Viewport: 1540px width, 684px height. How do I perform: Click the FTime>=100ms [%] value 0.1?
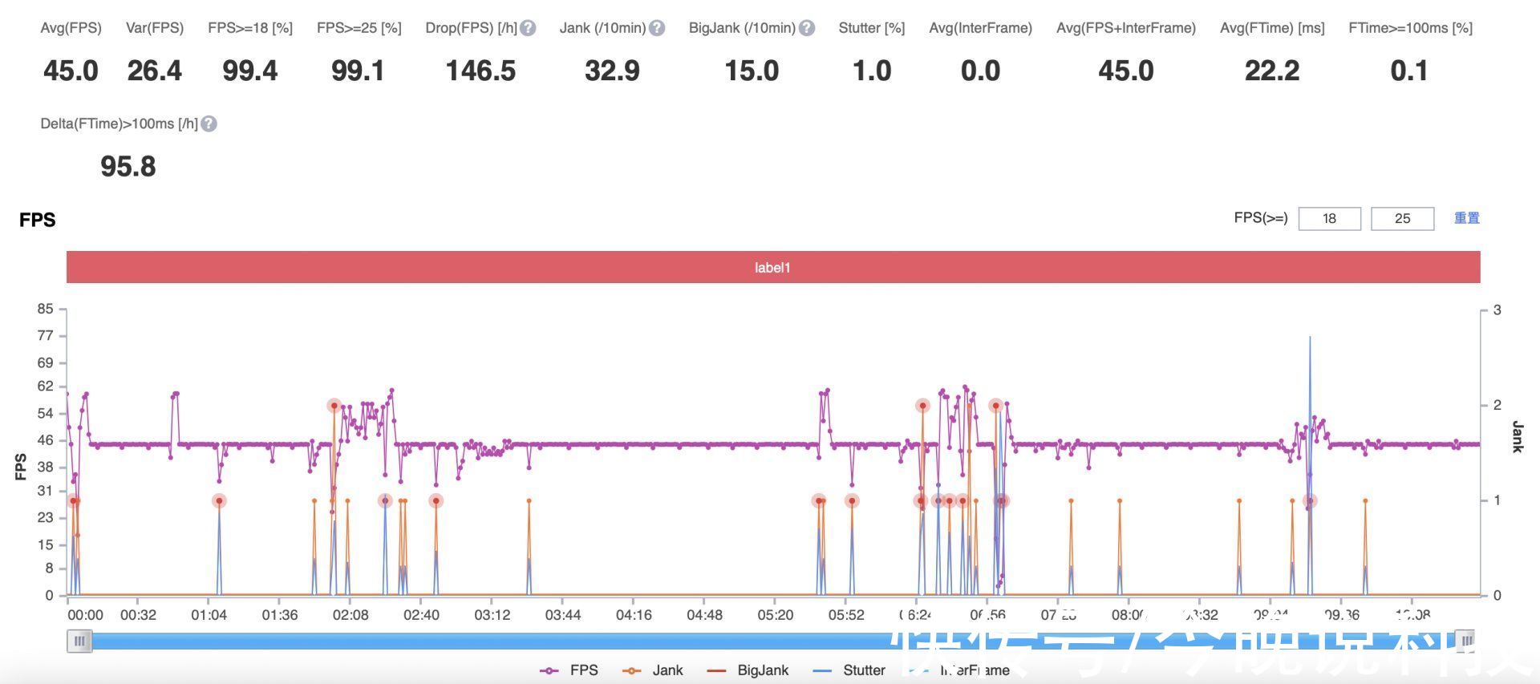(x=1409, y=71)
